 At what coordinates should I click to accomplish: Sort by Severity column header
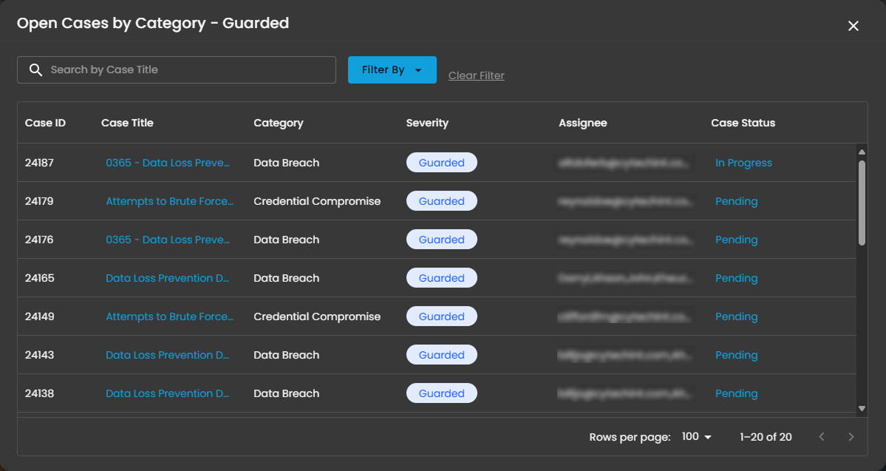coord(427,123)
